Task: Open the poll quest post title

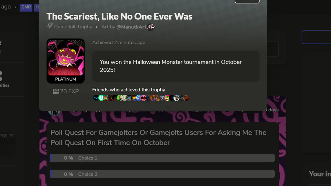Action: 158,137
